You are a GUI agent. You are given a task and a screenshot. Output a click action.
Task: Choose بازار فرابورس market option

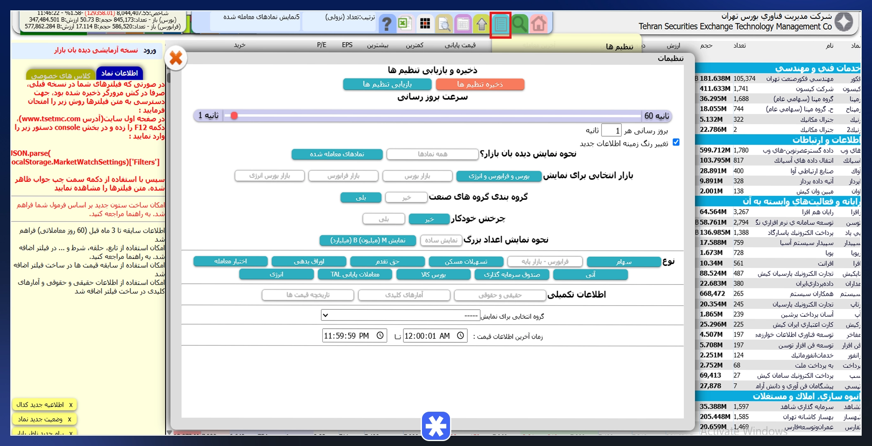(x=343, y=176)
